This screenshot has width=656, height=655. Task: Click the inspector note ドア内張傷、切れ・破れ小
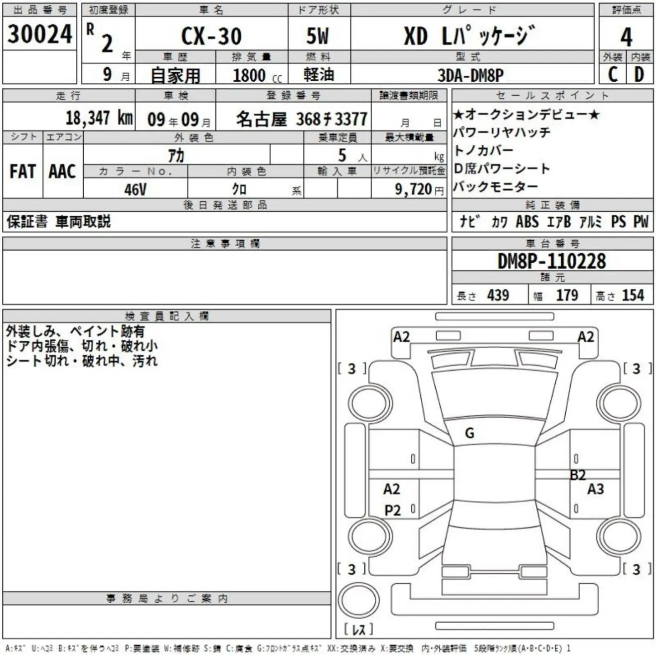(82, 346)
